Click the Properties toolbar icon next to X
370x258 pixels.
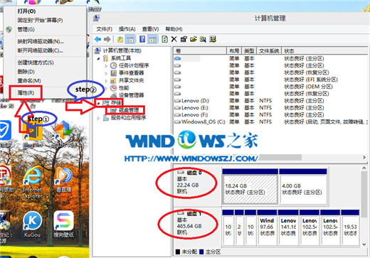click(184, 39)
